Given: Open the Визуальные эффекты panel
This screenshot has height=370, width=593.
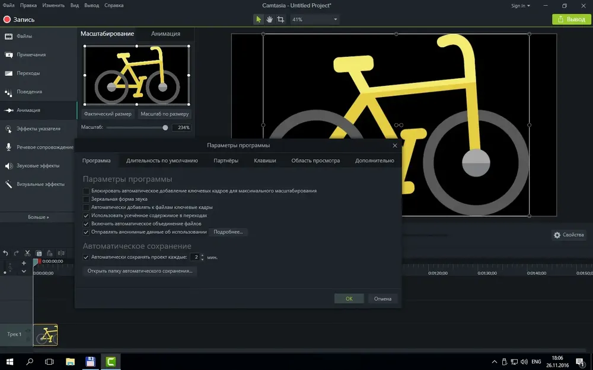Looking at the screenshot, I should tap(38, 184).
